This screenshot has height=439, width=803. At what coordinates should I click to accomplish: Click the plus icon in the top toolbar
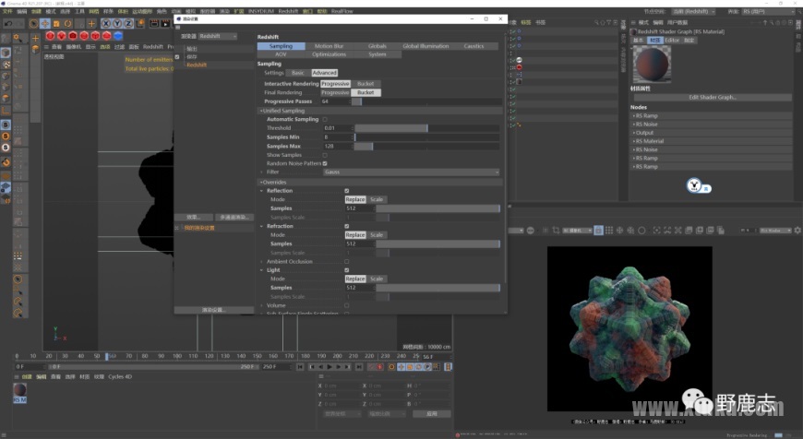[x=91, y=24]
